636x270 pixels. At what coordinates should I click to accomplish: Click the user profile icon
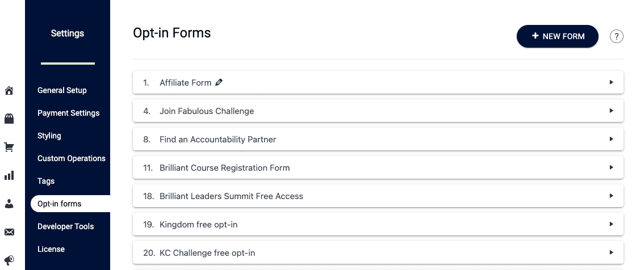click(x=9, y=204)
